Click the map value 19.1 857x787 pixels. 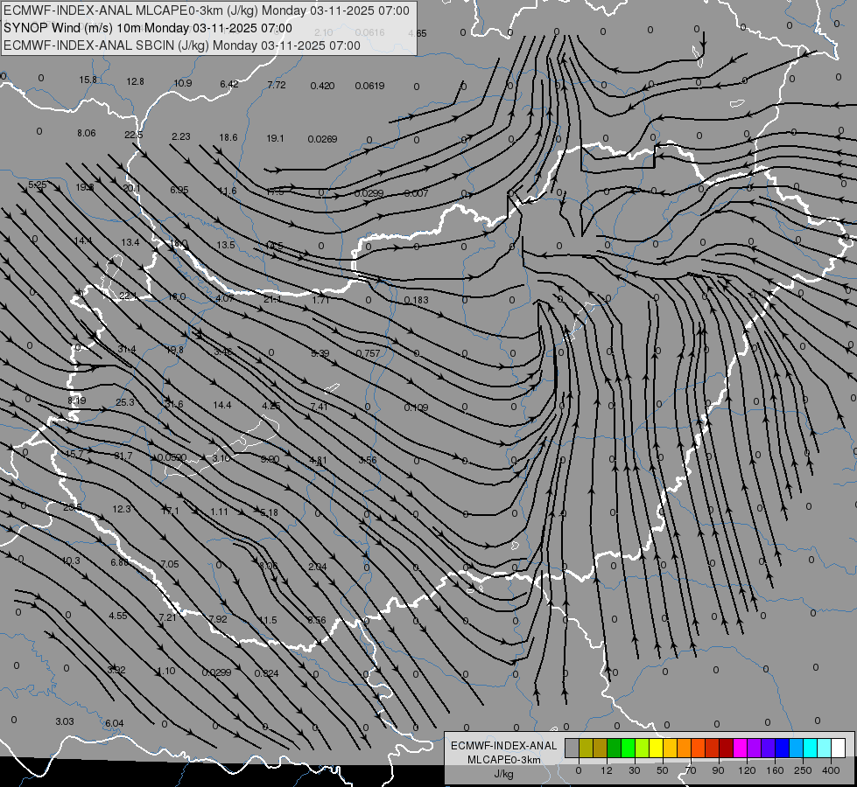pos(275,139)
